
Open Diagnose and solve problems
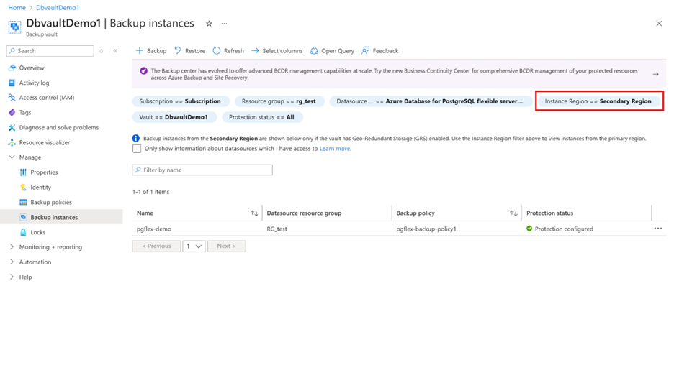(x=59, y=127)
